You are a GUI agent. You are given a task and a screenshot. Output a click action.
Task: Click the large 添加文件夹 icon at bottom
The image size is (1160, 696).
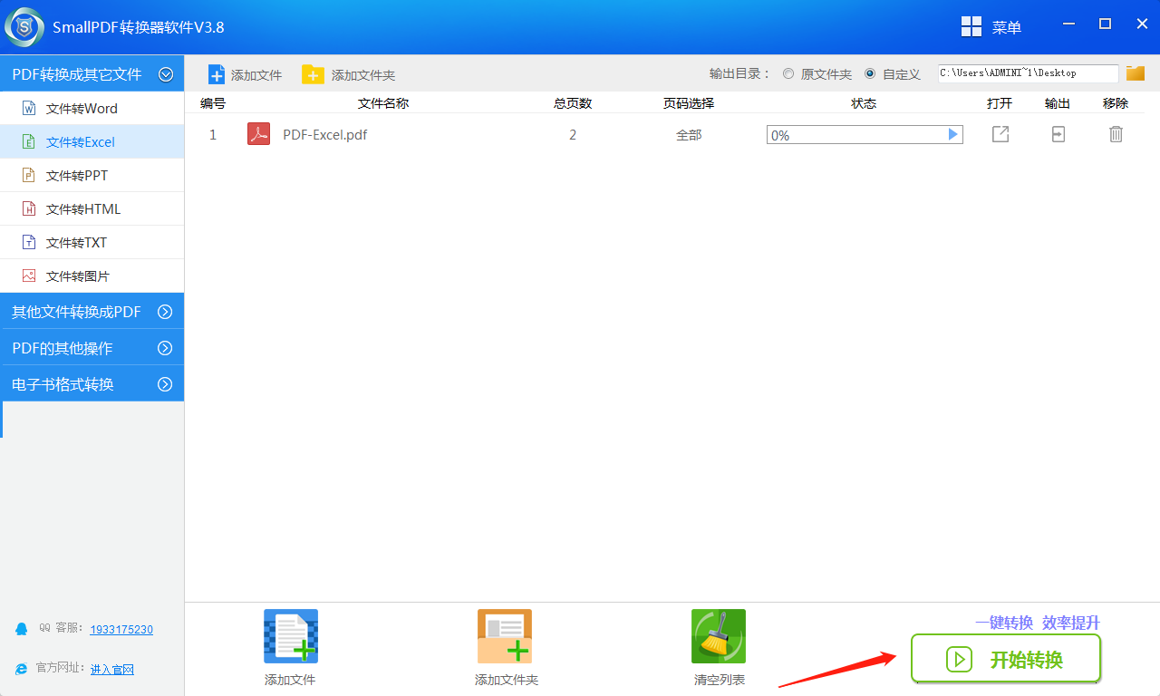point(505,636)
